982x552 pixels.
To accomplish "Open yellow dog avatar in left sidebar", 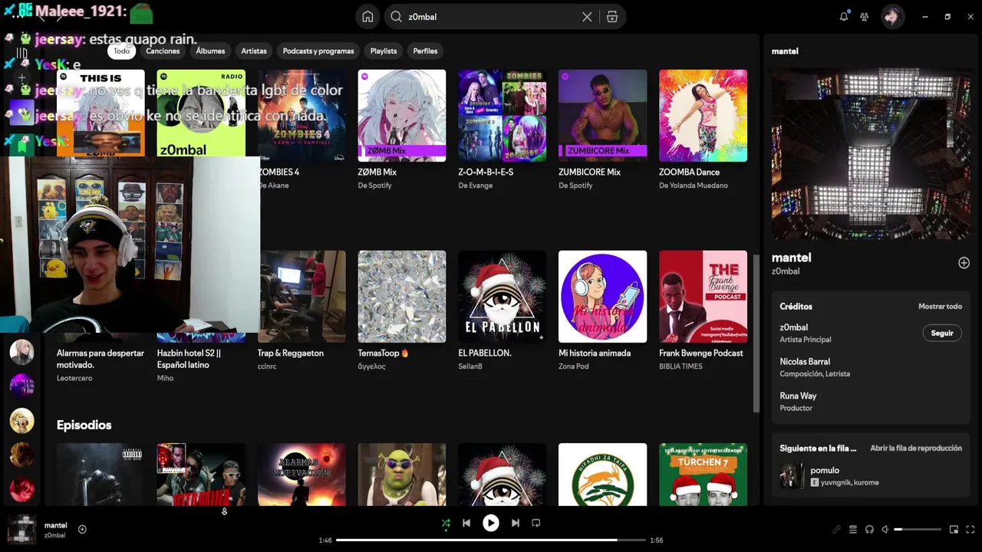I will 21,420.
